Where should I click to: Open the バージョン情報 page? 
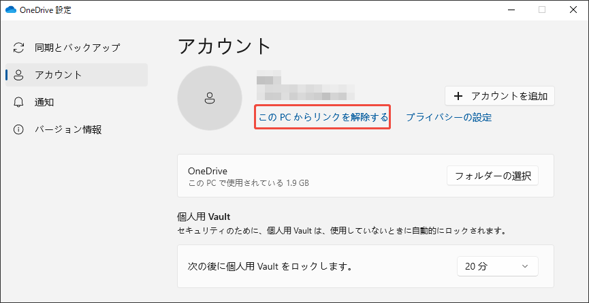77,129
